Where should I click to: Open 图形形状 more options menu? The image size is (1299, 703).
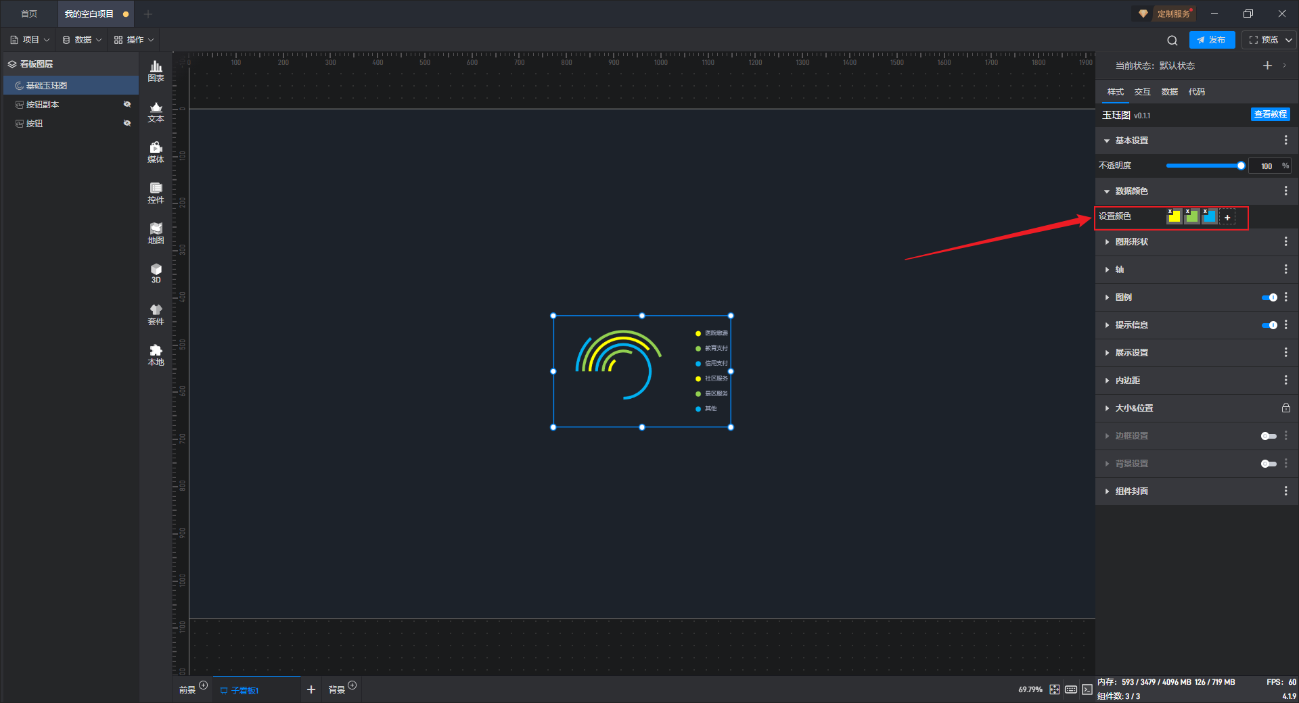(x=1285, y=241)
